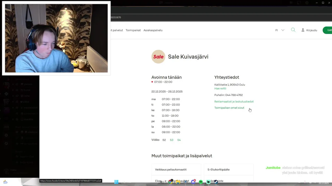Open the kuvat channel in Discord
Viewport: 332px width, 186px height.
pyautogui.click(x=25, y=90)
